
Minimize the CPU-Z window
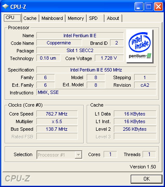tap(139, 6)
